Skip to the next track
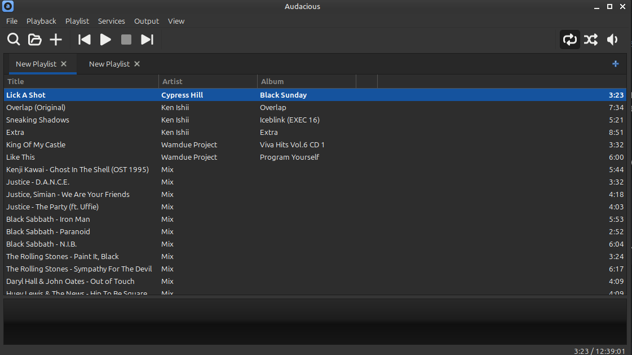632x355 pixels. [x=147, y=40]
